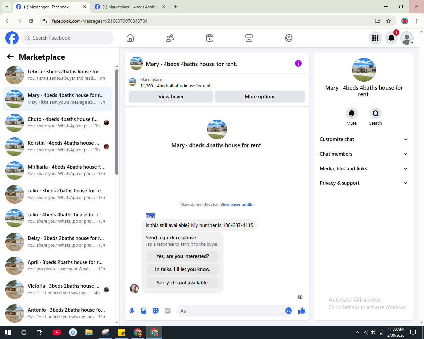Click the Search icon in chat details
Image resolution: width=424 pixels, height=339 pixels.
point(375,113)
